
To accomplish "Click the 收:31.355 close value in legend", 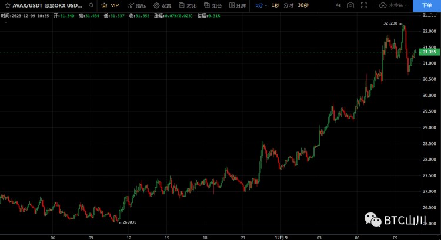I will [139, 16].
